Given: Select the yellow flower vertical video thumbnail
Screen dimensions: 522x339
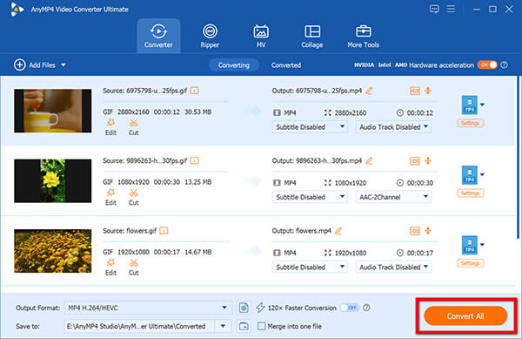Looking at the screenshot, I should (52, 180).
